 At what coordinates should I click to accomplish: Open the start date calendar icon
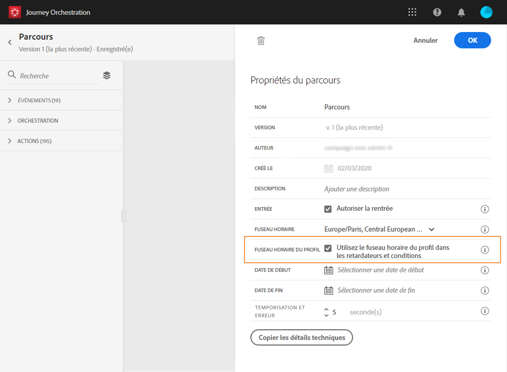pyautogui.click(x=329, y=270)
